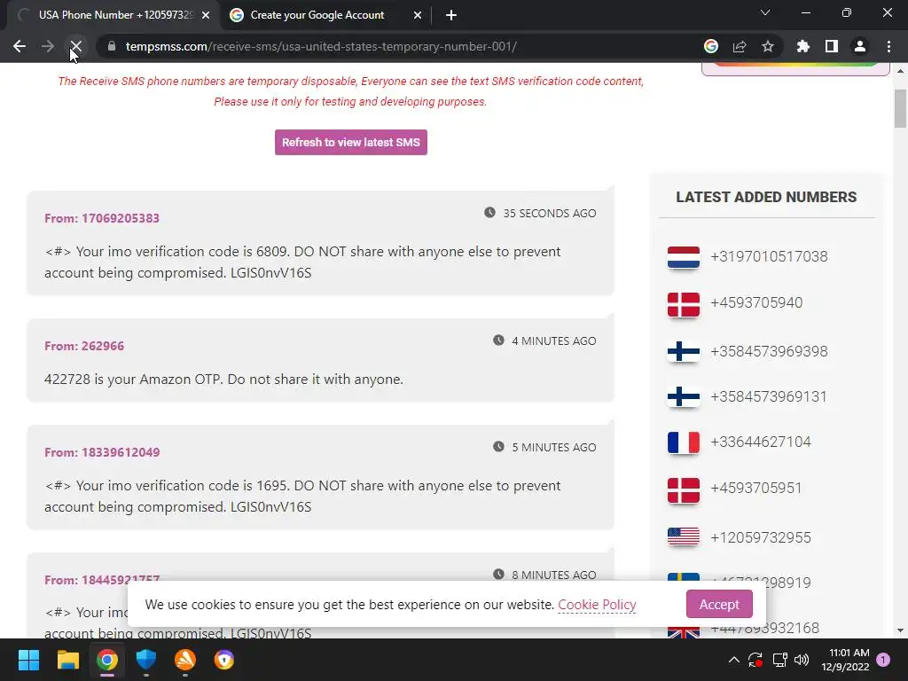Open Windows Security shield on taskbar
The height and width of the screenshot is (681, 908).
pos(146,660)
